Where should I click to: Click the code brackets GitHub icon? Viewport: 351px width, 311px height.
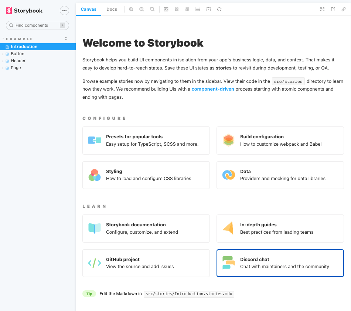pyautogui.click(x=95, y=263)
